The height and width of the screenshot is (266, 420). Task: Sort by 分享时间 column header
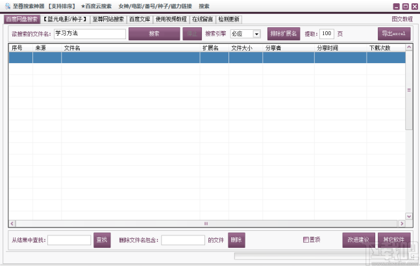(328, 47)
